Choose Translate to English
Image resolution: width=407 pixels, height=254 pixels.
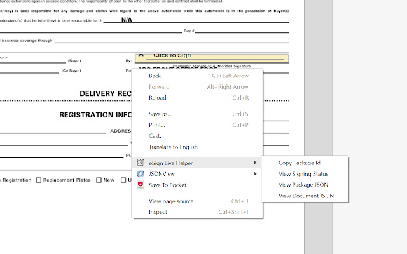pyautogui.click(x=197, y=147)
